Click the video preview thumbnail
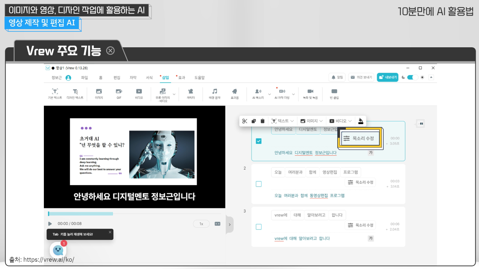 tap(134, 157)
